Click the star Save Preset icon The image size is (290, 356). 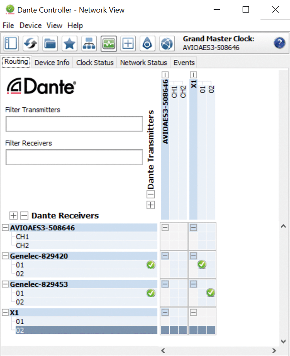coord(69,44)
